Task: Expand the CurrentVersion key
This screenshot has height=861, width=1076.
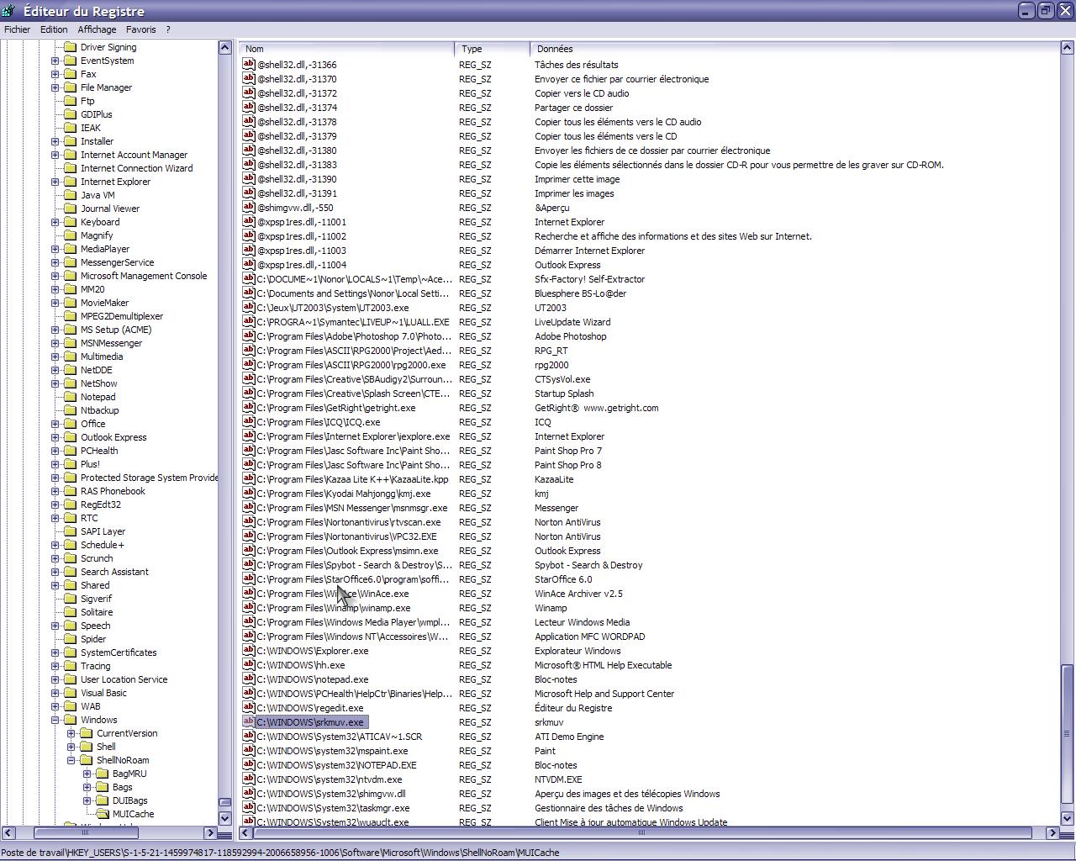Action: click(71, 733)
